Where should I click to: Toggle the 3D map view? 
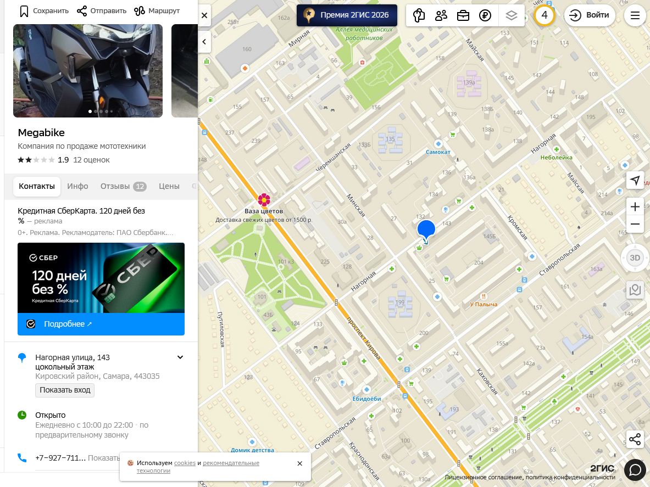(635, 258)
